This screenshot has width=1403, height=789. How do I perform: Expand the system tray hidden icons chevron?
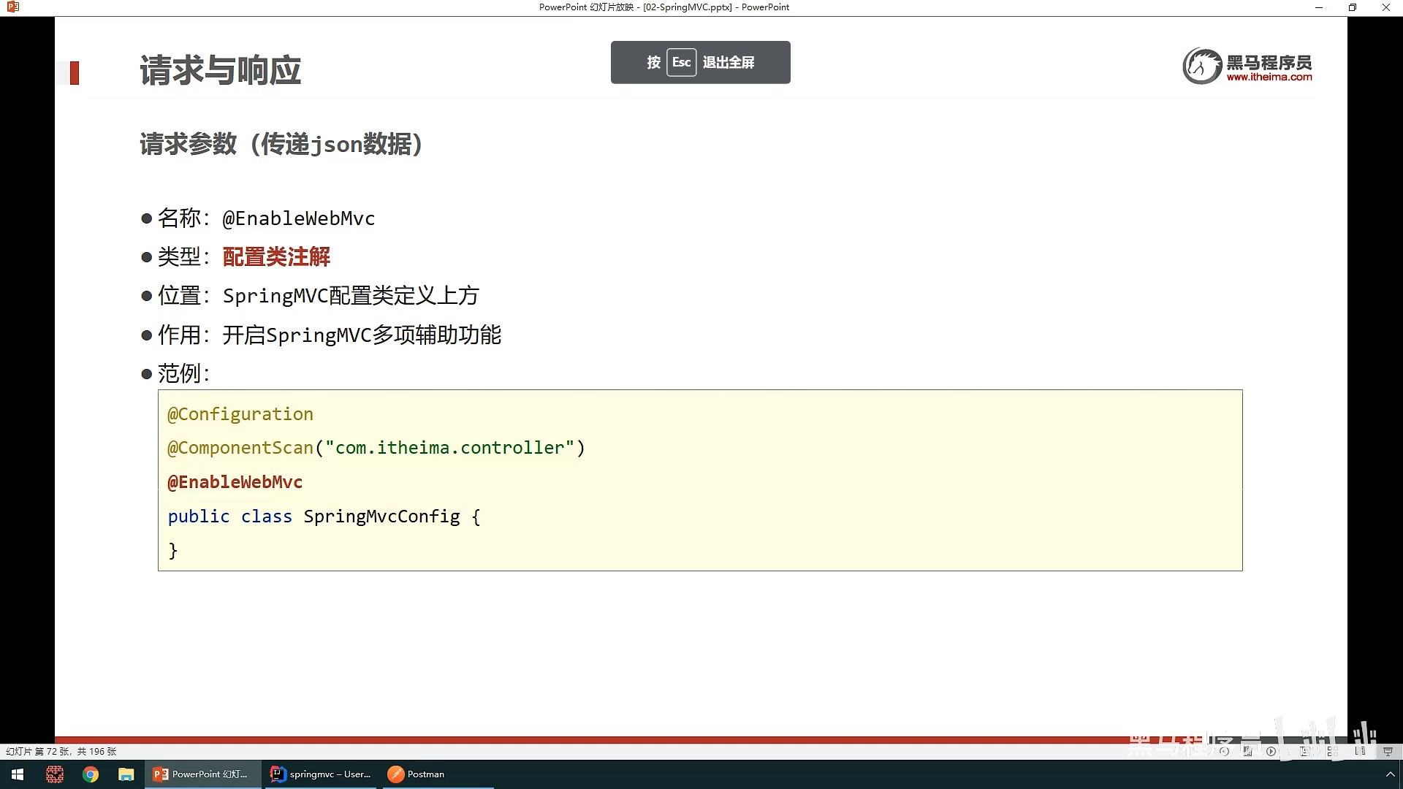[1390, 774]
